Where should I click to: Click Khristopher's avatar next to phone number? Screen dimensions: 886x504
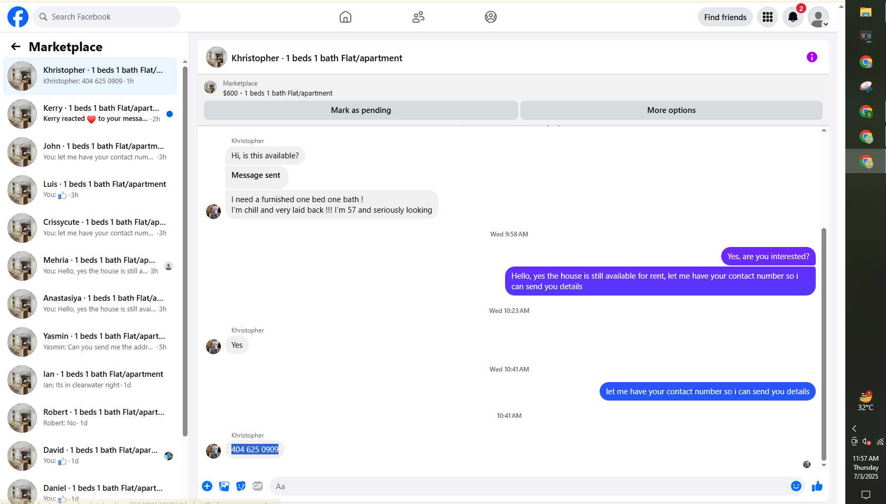coord(213,451)
